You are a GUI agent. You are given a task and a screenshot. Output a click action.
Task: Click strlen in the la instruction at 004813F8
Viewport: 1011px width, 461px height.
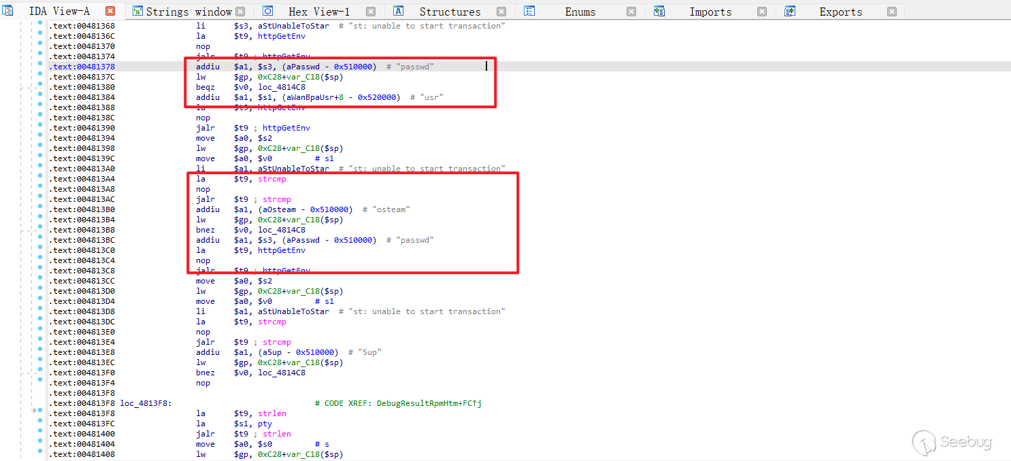[272, 413]
